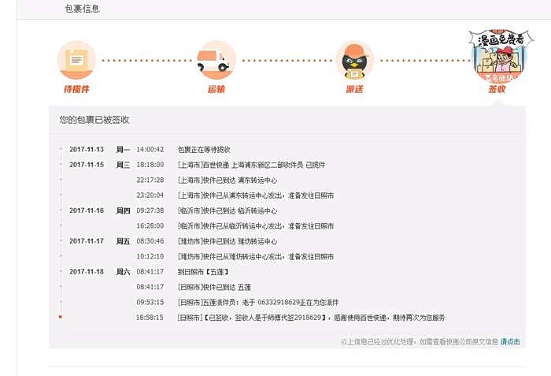This screenshot has width=551, height=376.
Task: Open the 请点击 link for original courier info
Action: pyautogui.click(x=510, y=341)
